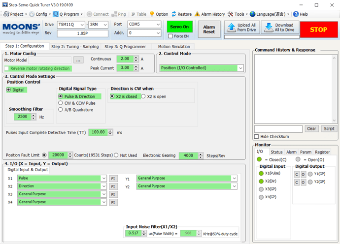The image size is (340, 244).
Task: Open the Config gear menu
Action: coord(32,14)
